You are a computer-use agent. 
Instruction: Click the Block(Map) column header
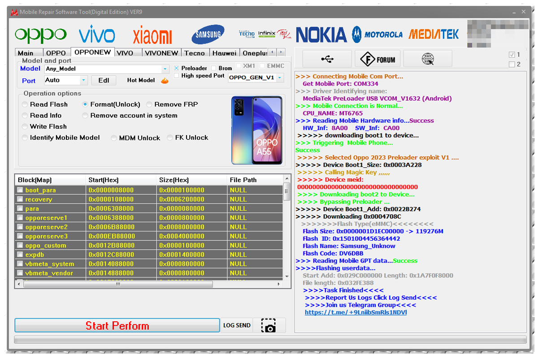click(x=50, y=180)
